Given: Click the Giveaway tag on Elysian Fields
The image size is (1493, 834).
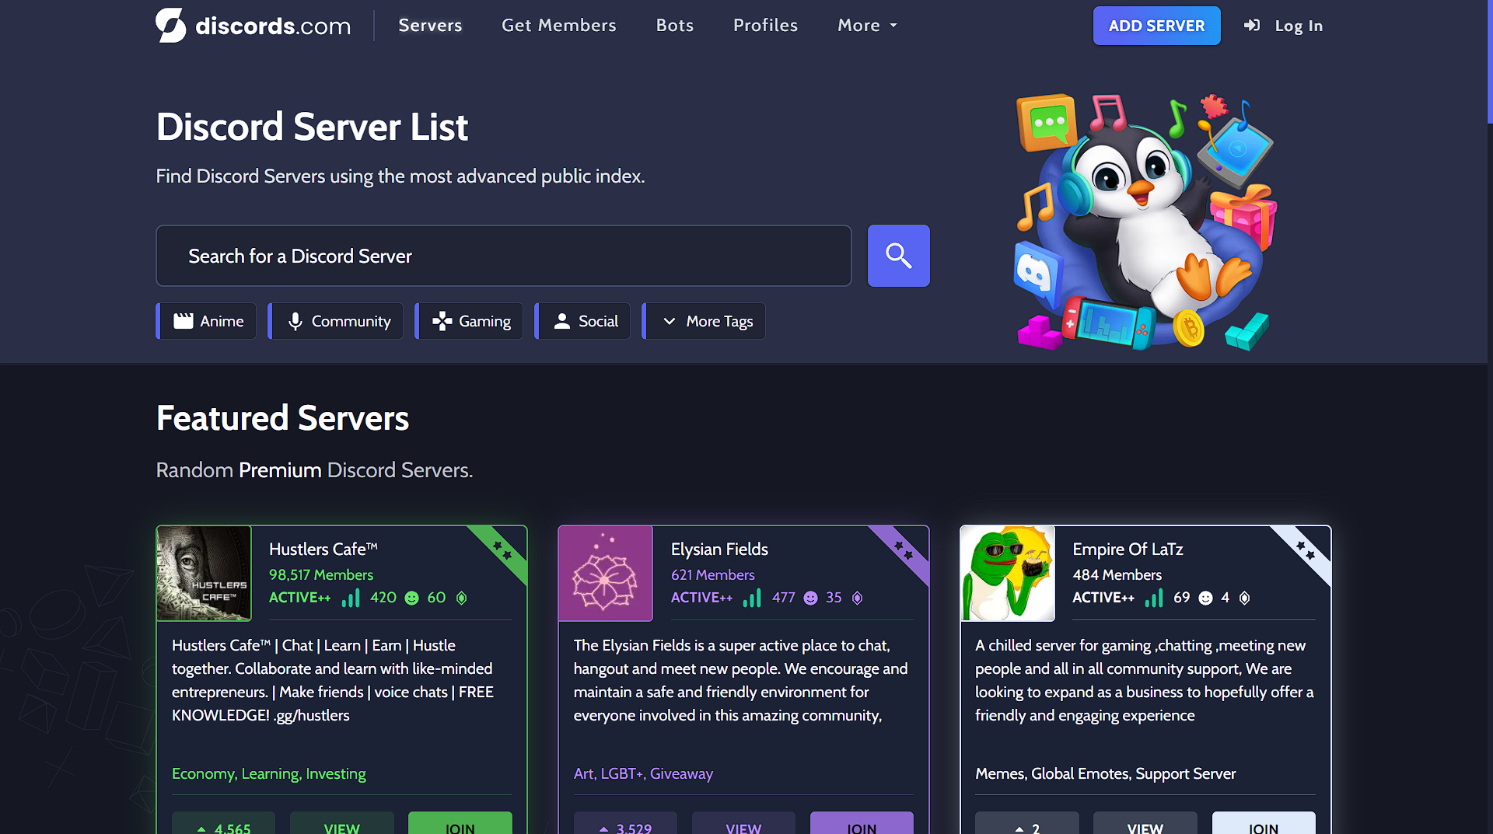Looking at the screenshot, I should click(x=681, y=773).
